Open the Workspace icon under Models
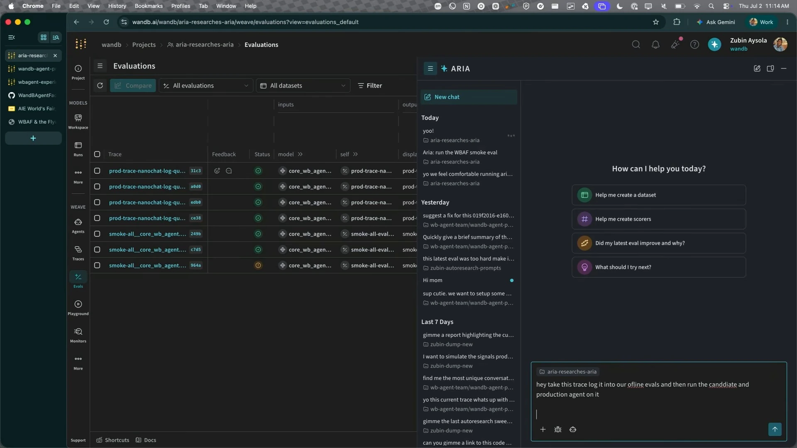The width and height of the screenshot is (797, 448). [78, 122]
